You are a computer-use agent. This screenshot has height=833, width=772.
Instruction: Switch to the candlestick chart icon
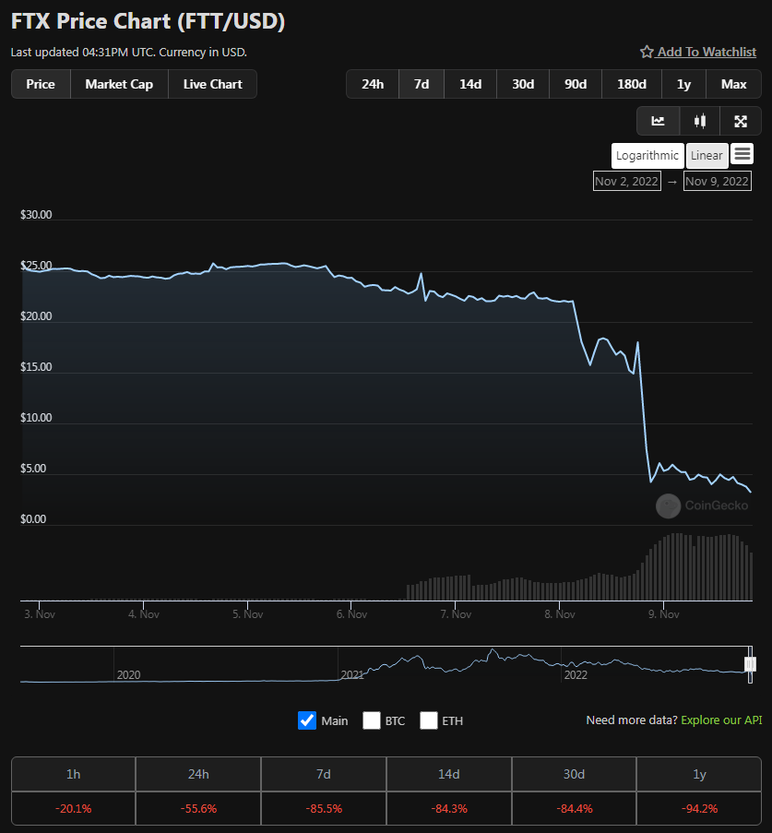click(x=700, y=121)
